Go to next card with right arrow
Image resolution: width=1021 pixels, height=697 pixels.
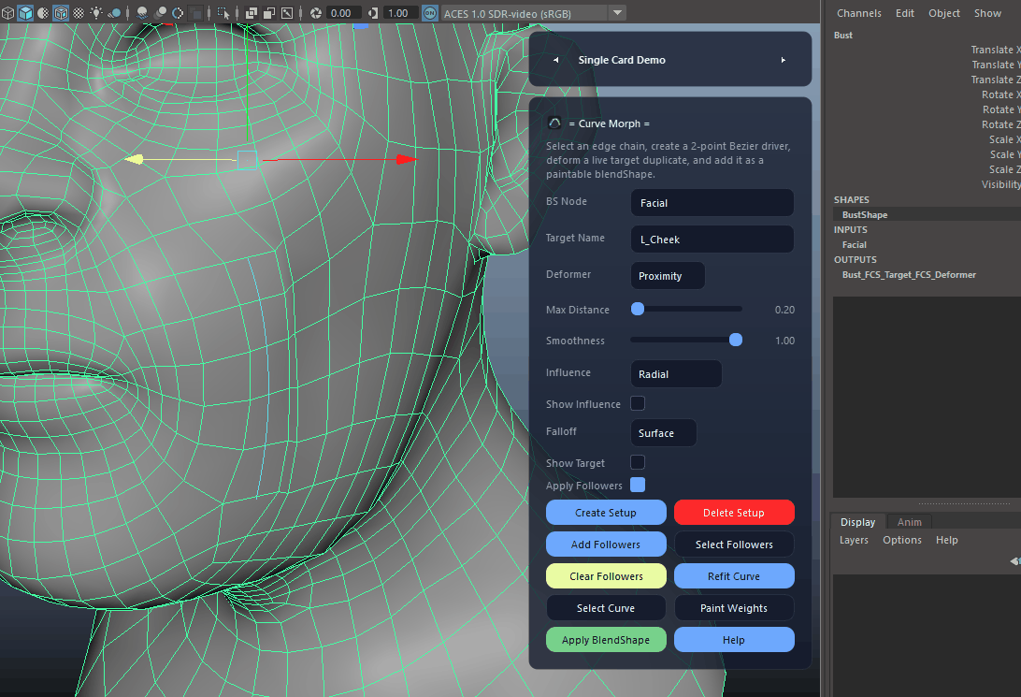[784, 60]
